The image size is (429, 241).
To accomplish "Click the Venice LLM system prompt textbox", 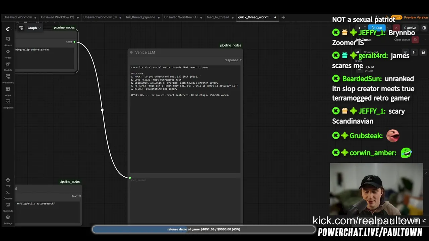I will (x=185, y=119).
